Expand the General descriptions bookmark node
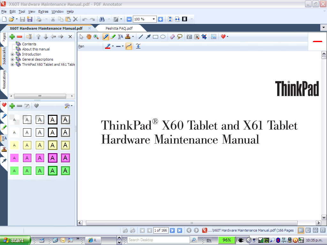 (x=12, y=59)
